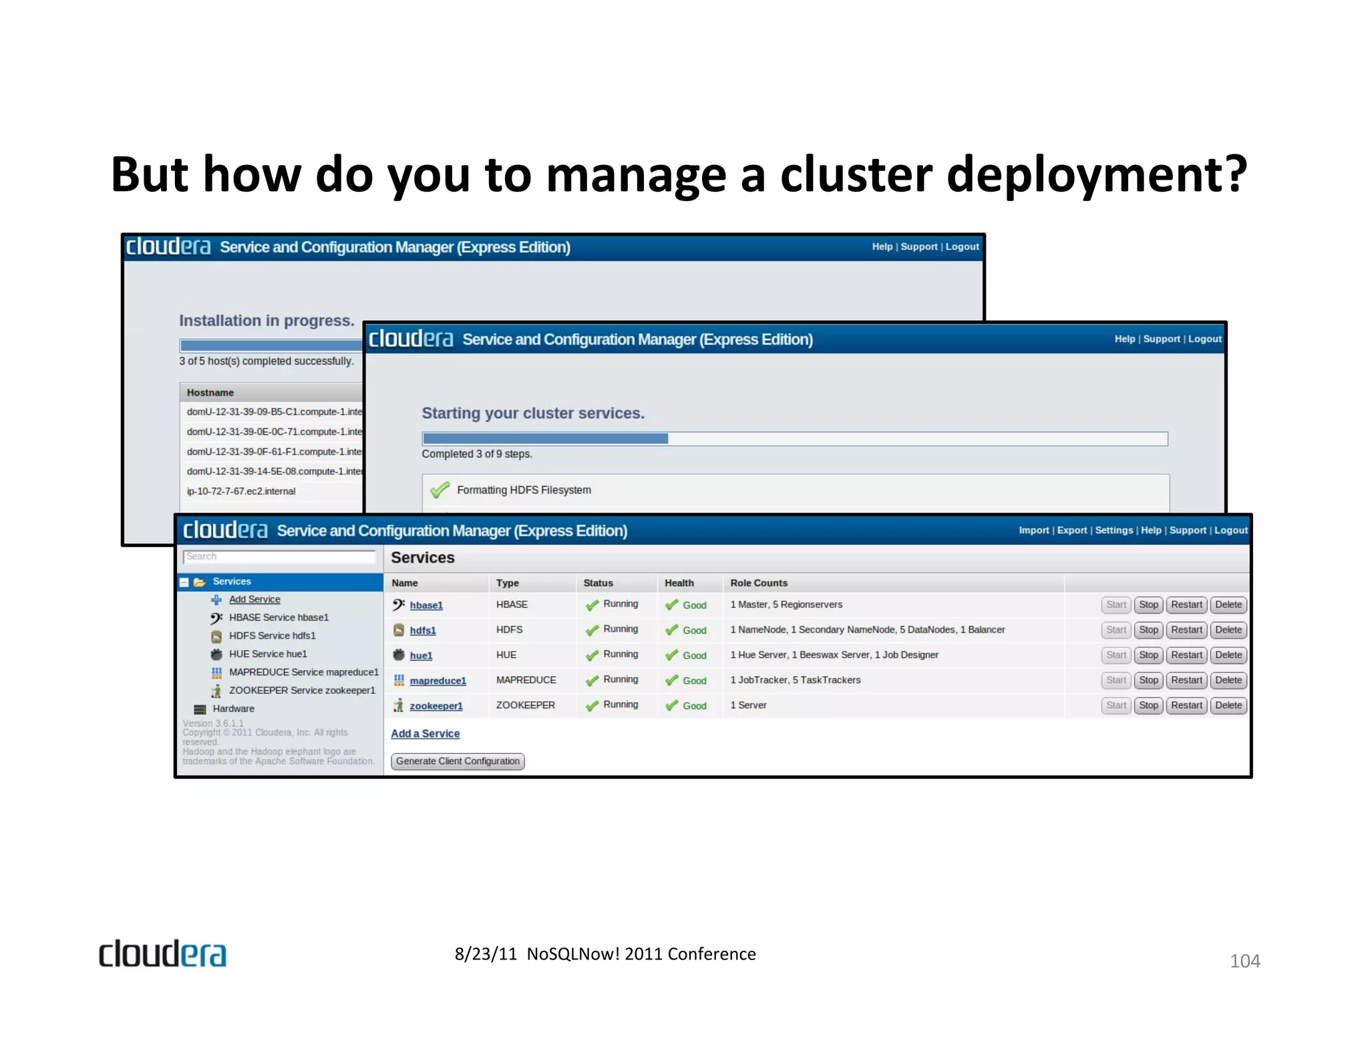1368x1057 pixels.
Task: Click Support in the cluster services window header
Action: pos(1162,339)
